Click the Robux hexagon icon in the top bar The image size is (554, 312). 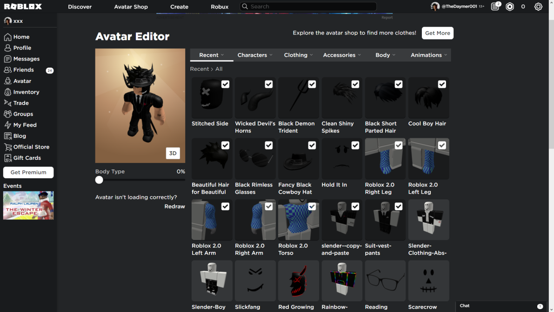(x=510, y=7)
